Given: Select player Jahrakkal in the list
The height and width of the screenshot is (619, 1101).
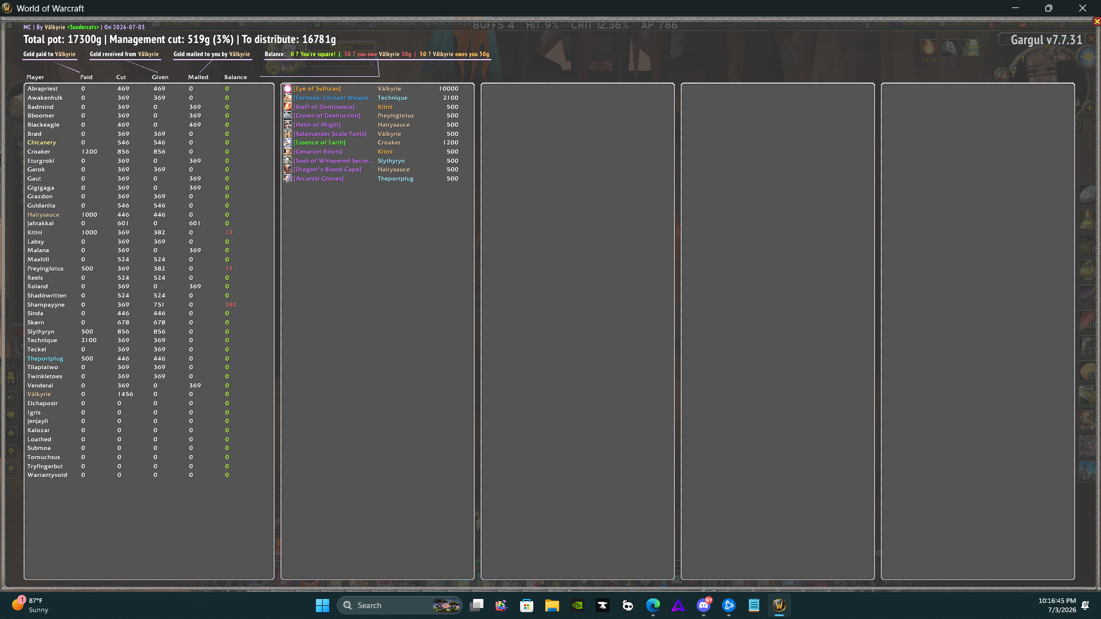Looking at the screenshot, I should (x=40, y=224).
